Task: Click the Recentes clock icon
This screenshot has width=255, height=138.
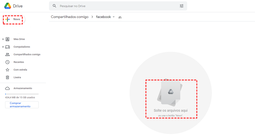Action: 7,62
